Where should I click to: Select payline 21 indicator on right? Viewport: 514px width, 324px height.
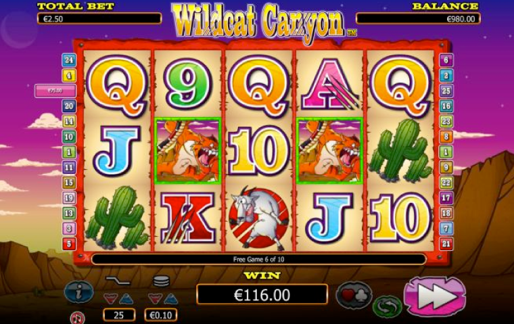click(446, 244)
